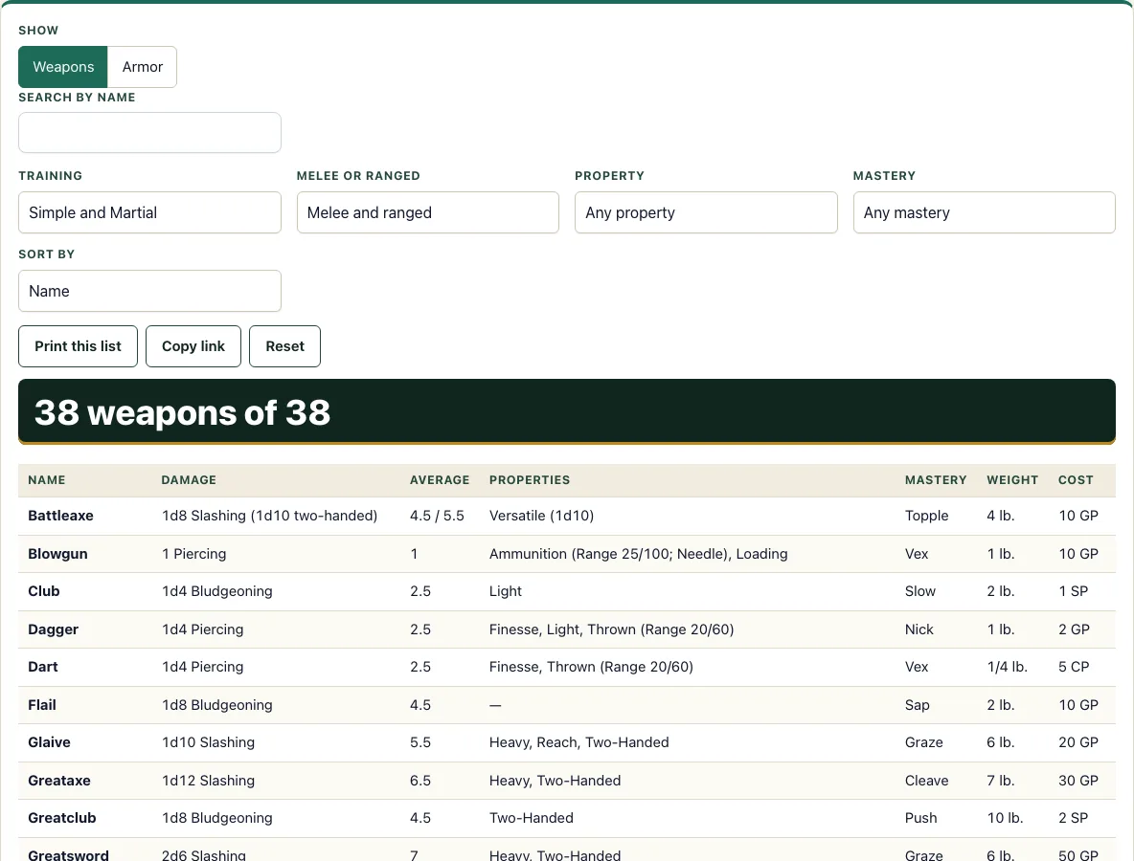Open the Property filter dropdown
The height and width of the screenshot is (861, 1134).
[706, 212]
